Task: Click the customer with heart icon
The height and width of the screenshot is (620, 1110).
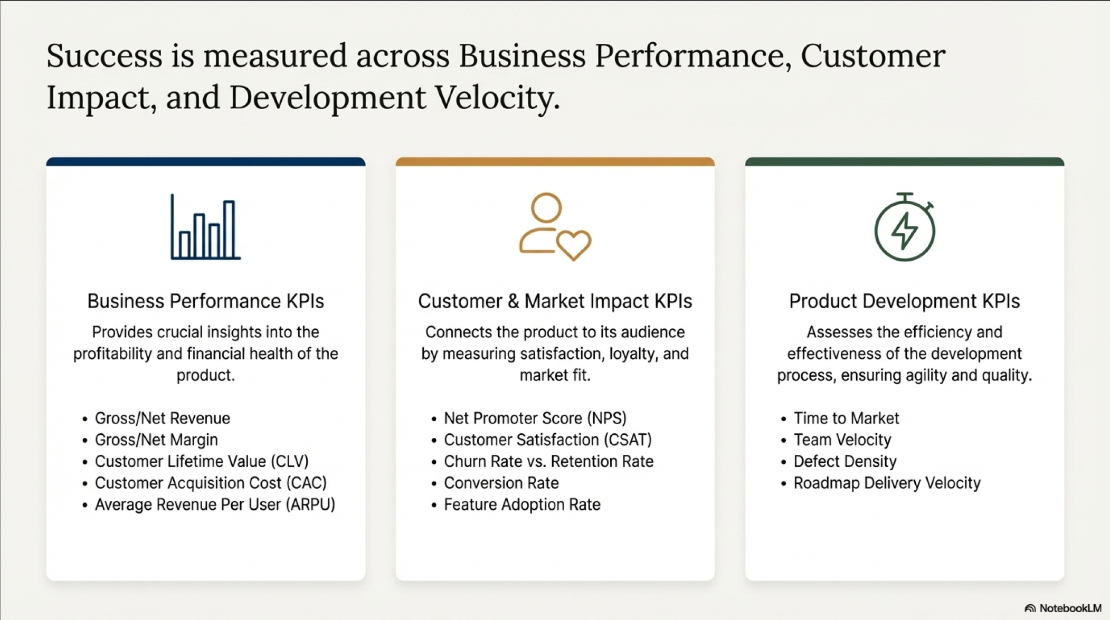Action: pyautogui.click(x=554, y=227)
